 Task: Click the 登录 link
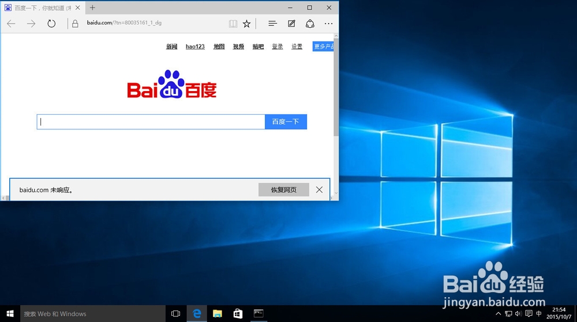[278, 47]
